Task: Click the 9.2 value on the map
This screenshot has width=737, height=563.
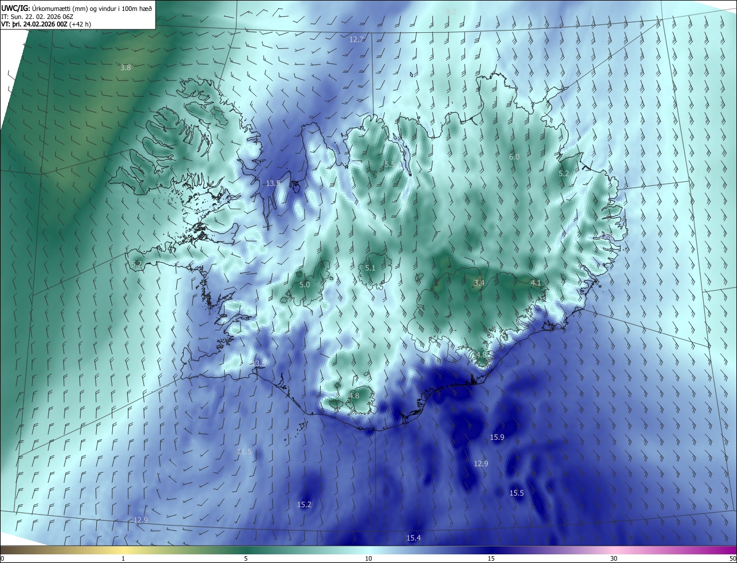Action: coord(451,12)
